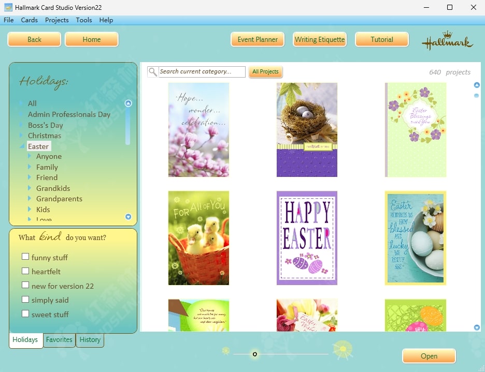Select the Grandparents subcategory
This screenshot has width=485, height=372.
pos(59,199)
